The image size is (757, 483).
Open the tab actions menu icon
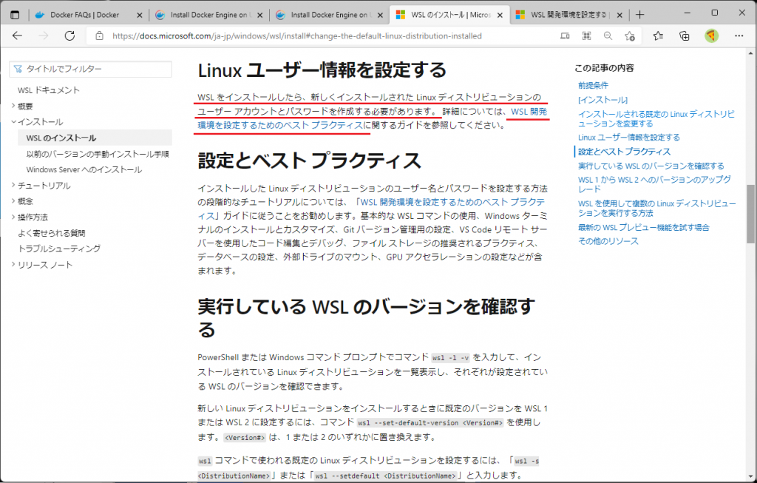tap(15, 15)
